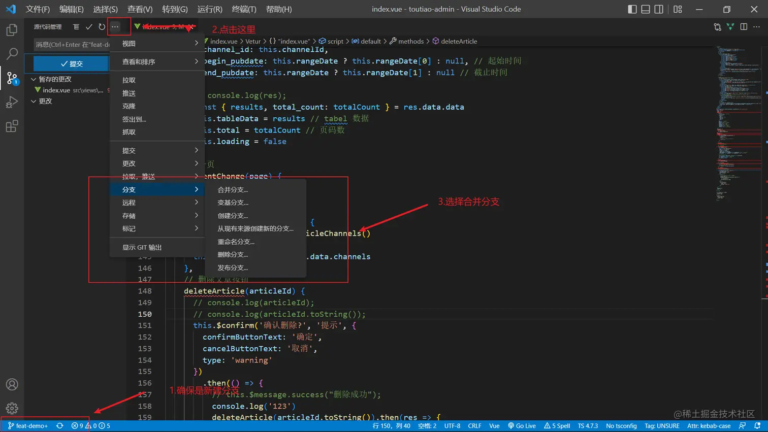Click the errors and warnings counter in status bar

pos(90,426)
